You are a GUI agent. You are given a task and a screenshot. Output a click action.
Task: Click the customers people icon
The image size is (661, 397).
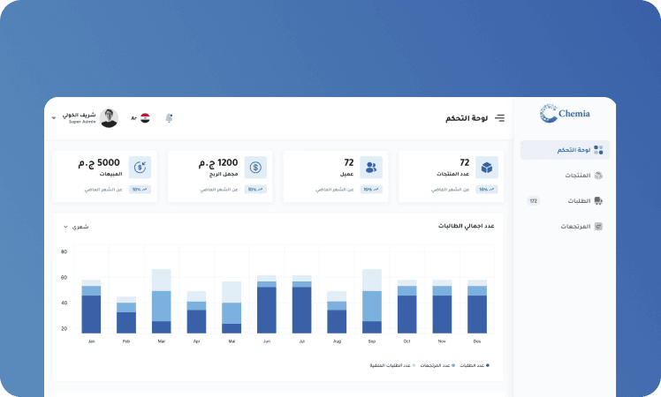pos(371,167)
